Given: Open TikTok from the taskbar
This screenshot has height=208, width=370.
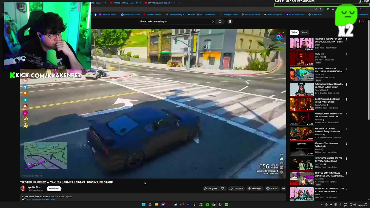Looking at the screenshot, I should click(x=195, y=205).
